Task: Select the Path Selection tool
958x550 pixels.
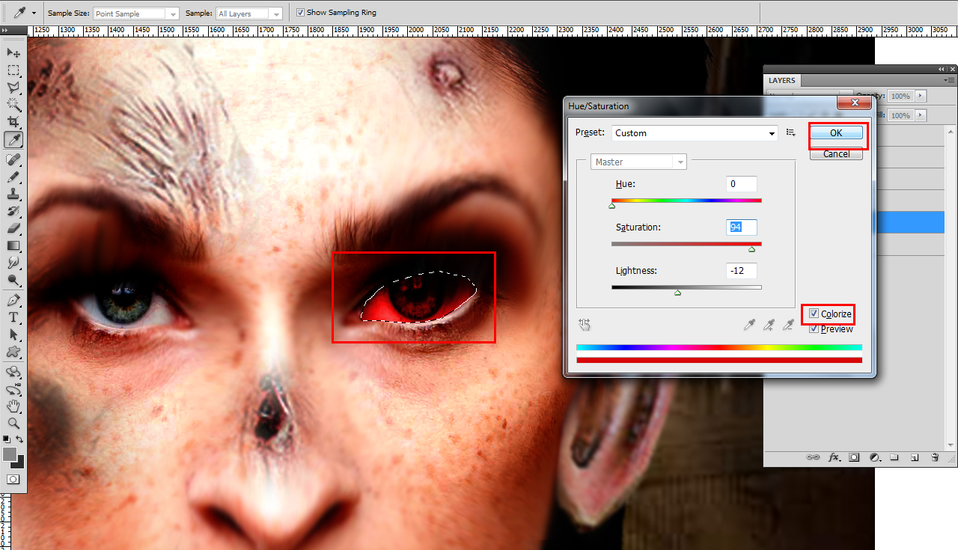Action: [x=13, y=334]
